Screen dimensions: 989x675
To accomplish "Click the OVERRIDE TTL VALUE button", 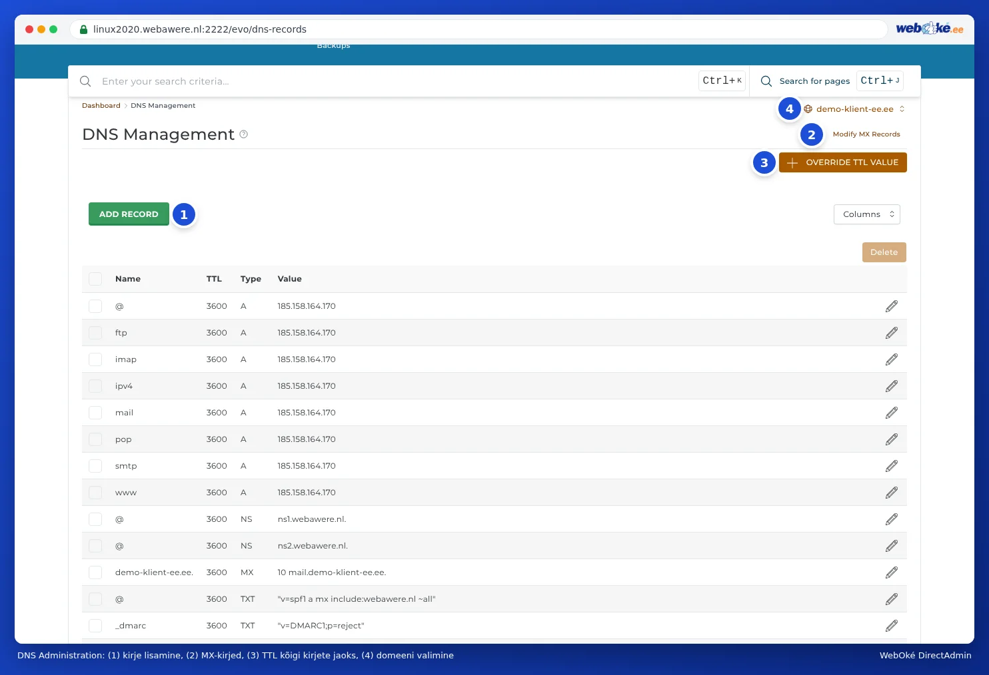I will (843, 162).
